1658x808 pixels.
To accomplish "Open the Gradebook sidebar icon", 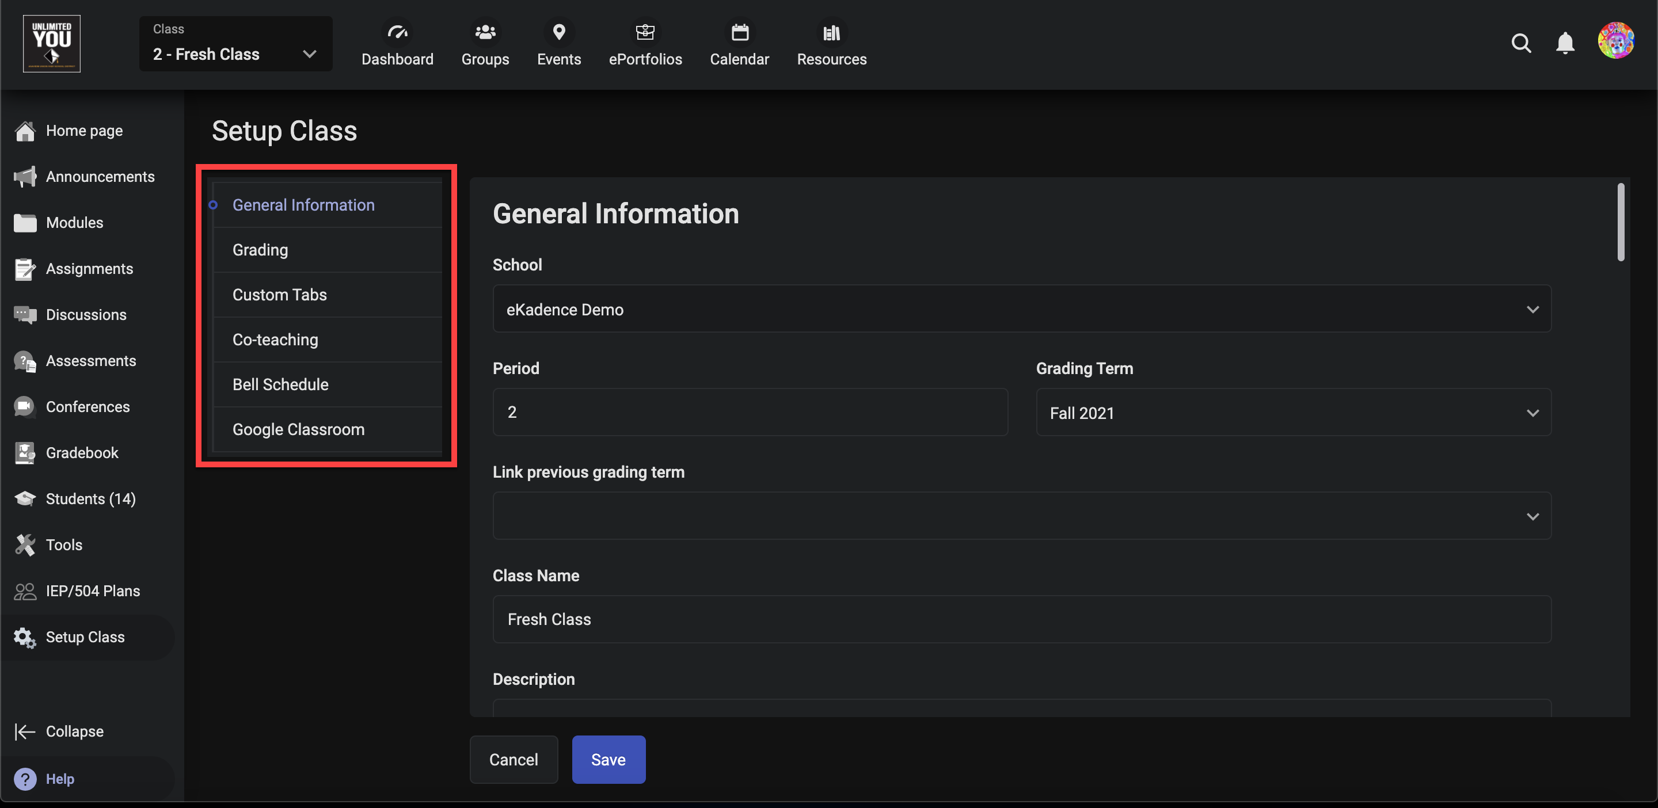I will click(25, 453).
